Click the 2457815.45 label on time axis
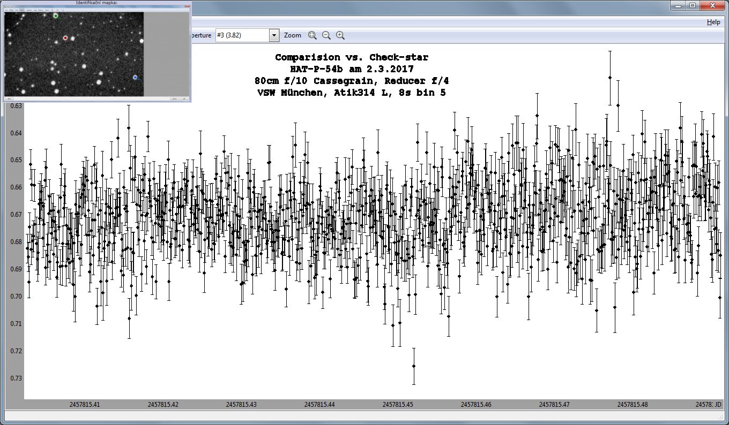Image resolution: width=729 pixels, height=425 pixels. point(398,405)
